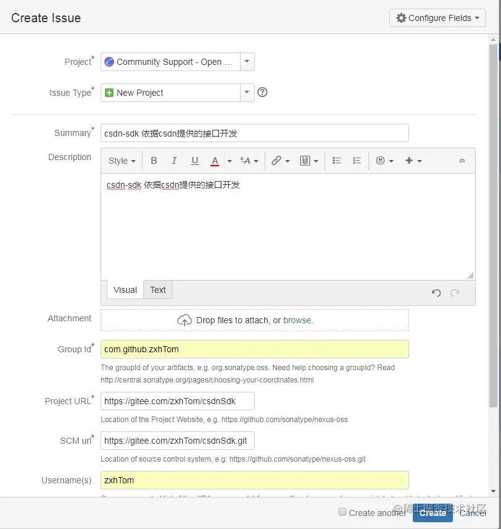Viewport: 501px width, 529px height.
Task: Open the text color picker dropdown arrow
Action: [x=230, y=161]
